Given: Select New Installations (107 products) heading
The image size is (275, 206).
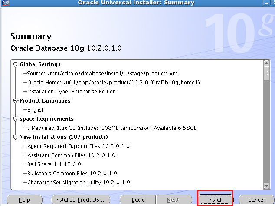Looking at the screenshot, I should click(63, 137).
